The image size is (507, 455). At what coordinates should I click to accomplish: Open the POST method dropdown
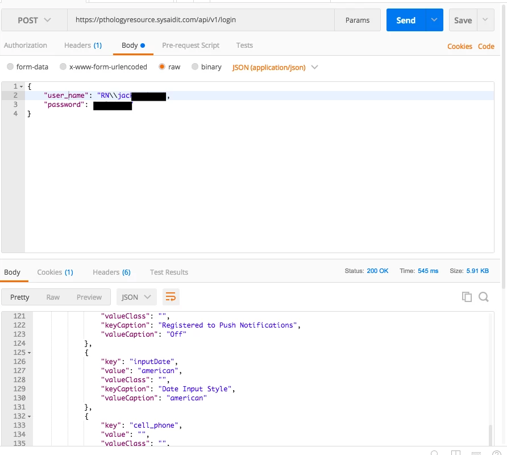tap(34, 20)
